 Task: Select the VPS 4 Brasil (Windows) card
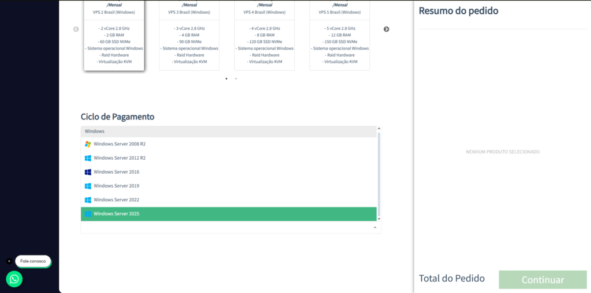click(x=264, y=35)
